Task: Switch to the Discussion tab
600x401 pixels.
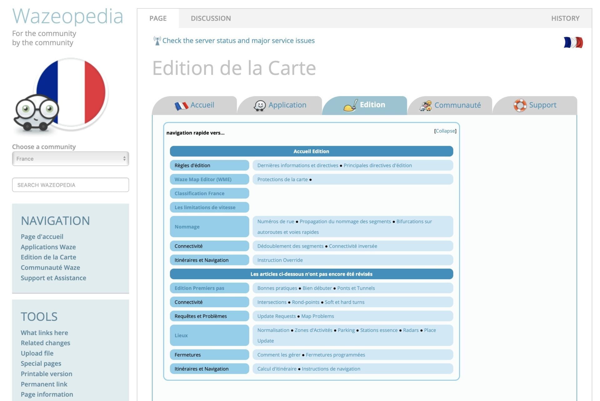Action: click(x=211, y=18)
